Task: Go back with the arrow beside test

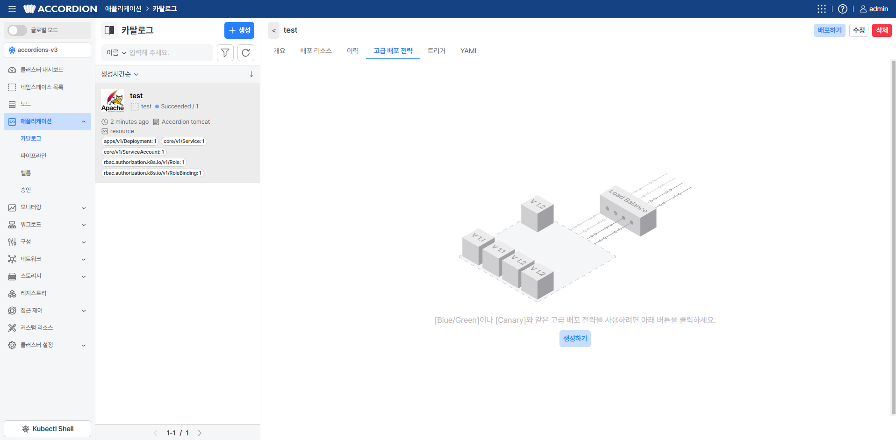Action: [x=274, y=30]
